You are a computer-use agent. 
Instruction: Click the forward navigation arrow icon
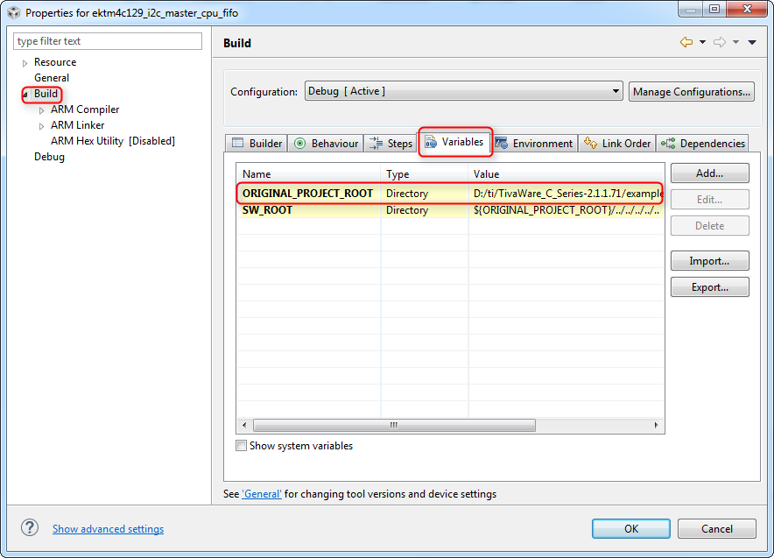click(x=720, y=42)
